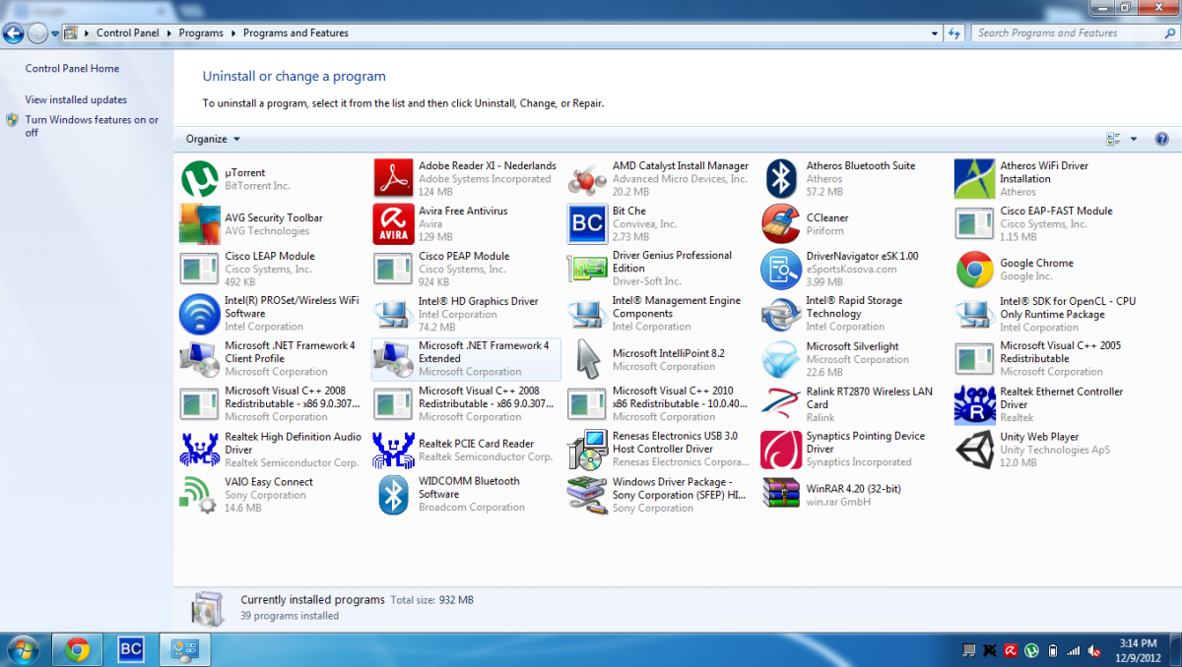This screenshot has height=667, width=1182.
Task: Click the Control Panel taskbar button
Action: [185, 649]
